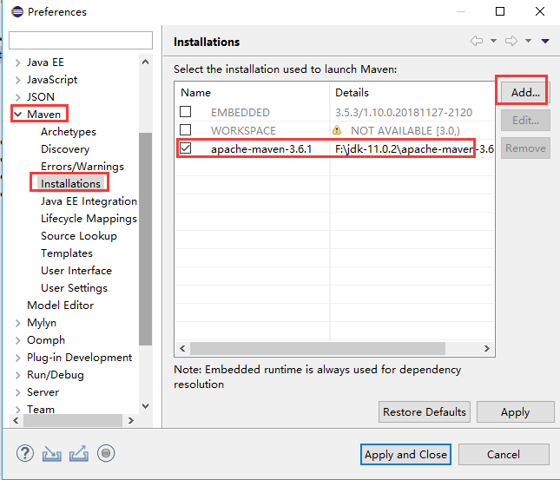This screenshot has height=480, width=560.
Task: Select Templates under Maven
Action: tap(67, 253)
